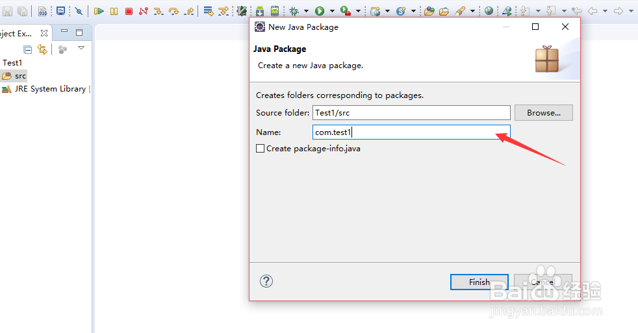
Task: Click the Save toolbar icon
Action: click(x=7, y=11)
